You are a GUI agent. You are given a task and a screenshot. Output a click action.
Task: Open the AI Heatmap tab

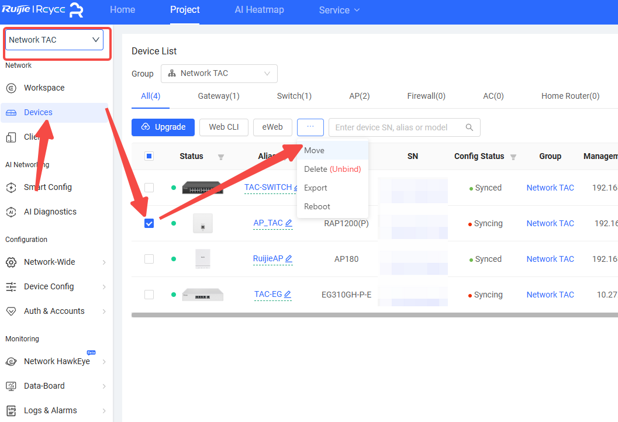tap(260, 10)
